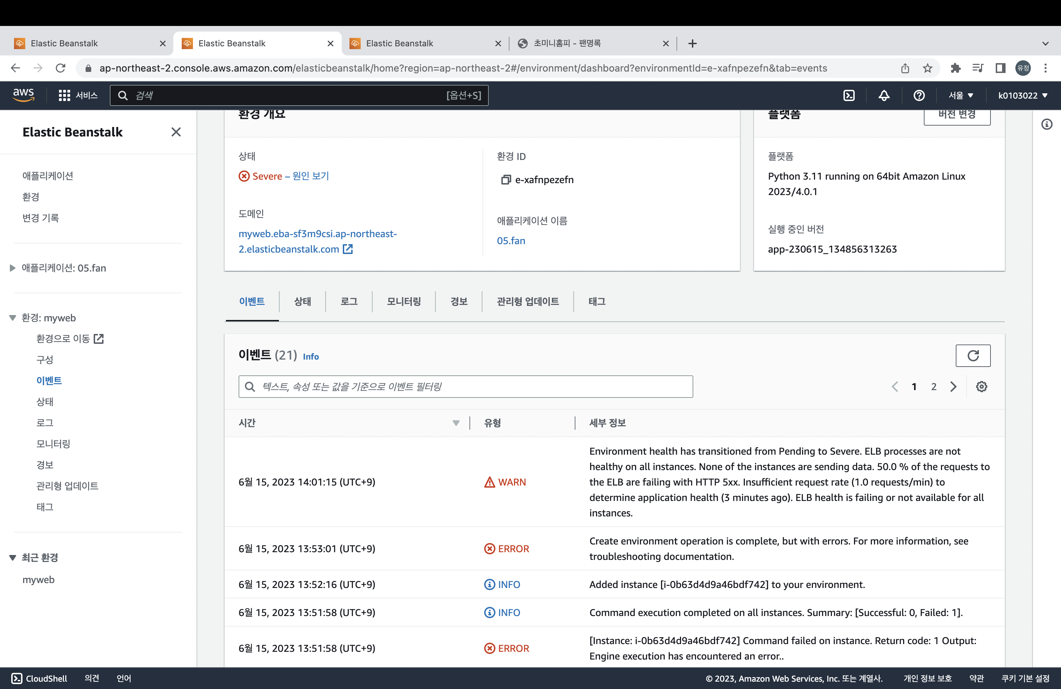Close the 초미니홈피 - 팬명록 browser tab
The image size is (1061, 689).
tap(666, 43)
